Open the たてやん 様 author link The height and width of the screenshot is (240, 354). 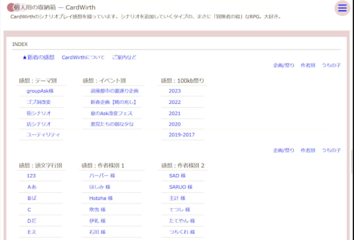[182, 221]
